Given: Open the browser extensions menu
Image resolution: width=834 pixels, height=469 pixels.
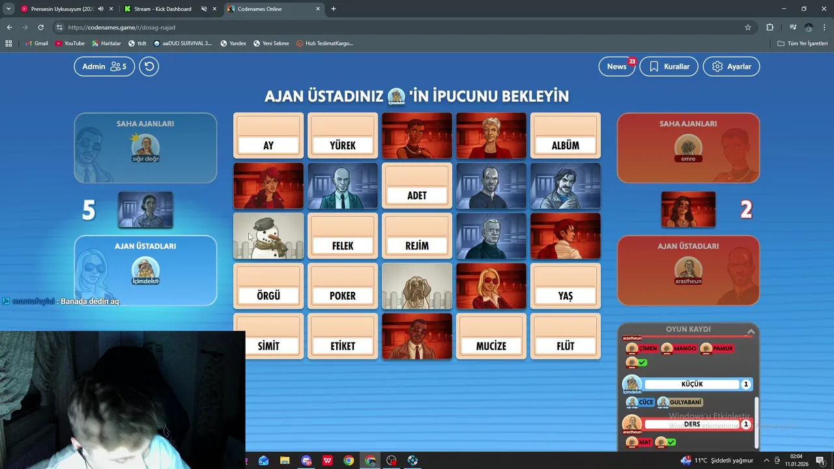Looking at the screenshot, I should click(x=769, y=27).
